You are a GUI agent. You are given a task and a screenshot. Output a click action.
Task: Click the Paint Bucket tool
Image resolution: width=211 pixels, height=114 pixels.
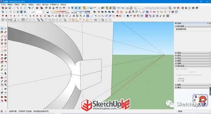(x=2, y=32)
